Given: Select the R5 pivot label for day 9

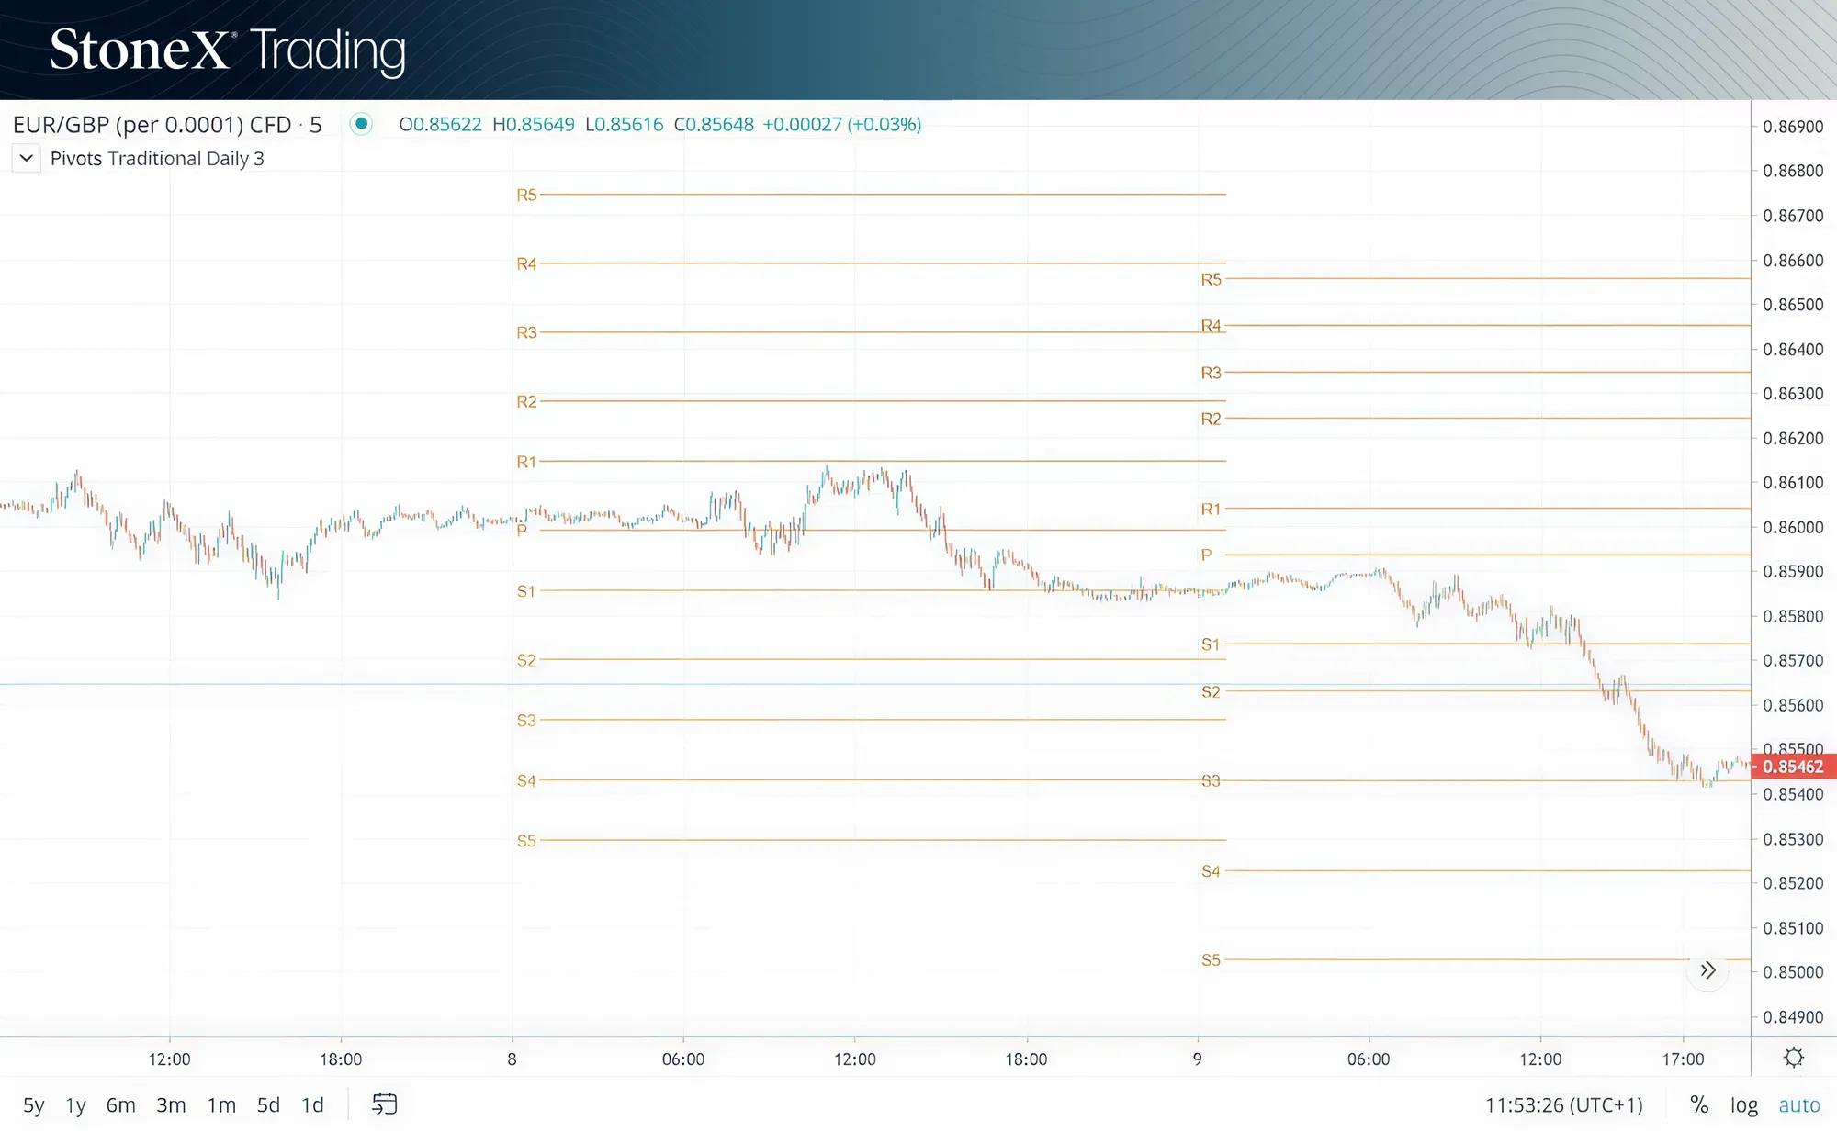Looking at the screenshot, I should click(1212, 279).
